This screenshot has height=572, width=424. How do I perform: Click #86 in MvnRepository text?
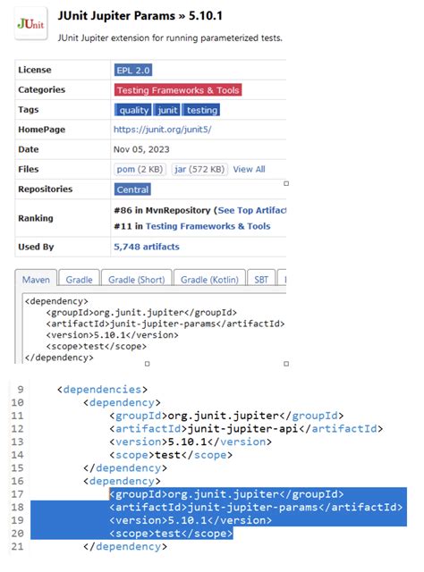tap(162, 211)
